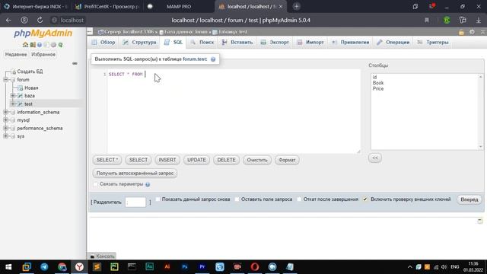
Task: Click the browser reload button
Action: tap(40, 21)
